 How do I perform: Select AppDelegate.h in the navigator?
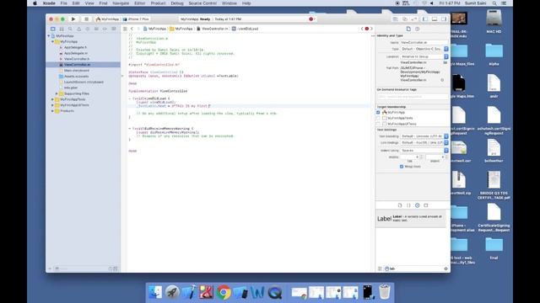coord(75,47)
